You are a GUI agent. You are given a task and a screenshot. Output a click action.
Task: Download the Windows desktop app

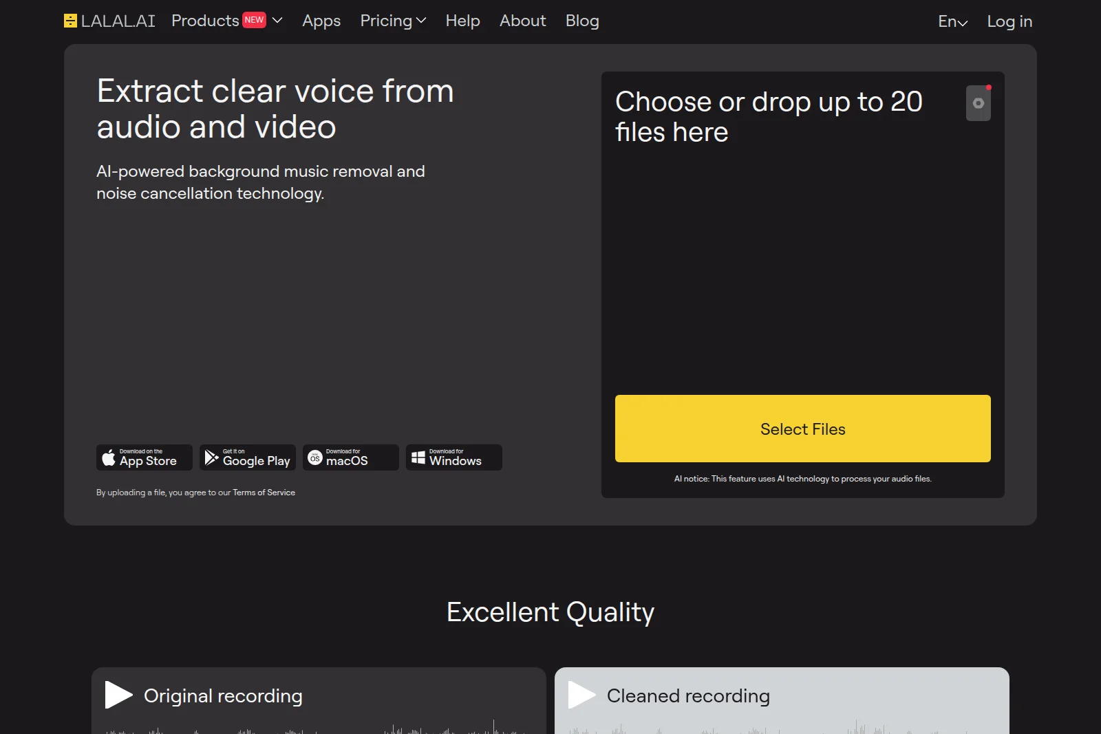pyautogui.click(x=453, y=457)
